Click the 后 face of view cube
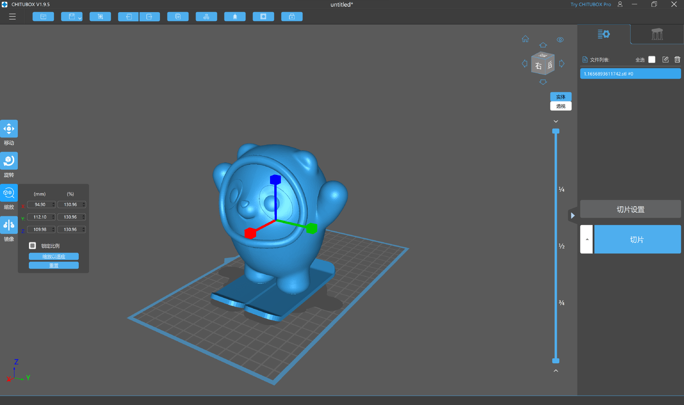This screenshot has width=684, height=405. tap(550, 64)
